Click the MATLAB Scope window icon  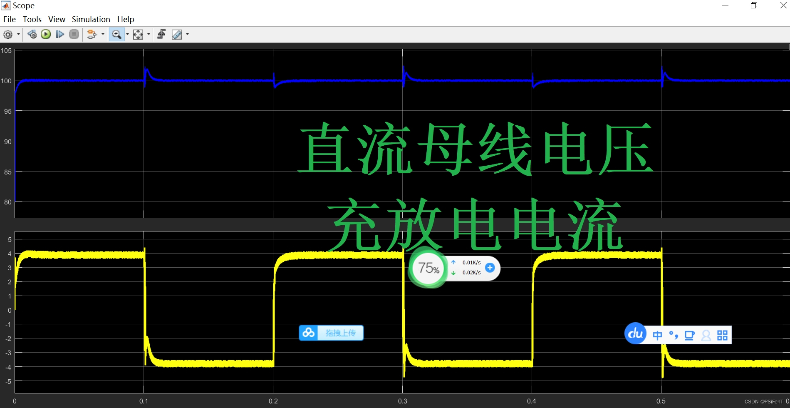pos(6,5)
